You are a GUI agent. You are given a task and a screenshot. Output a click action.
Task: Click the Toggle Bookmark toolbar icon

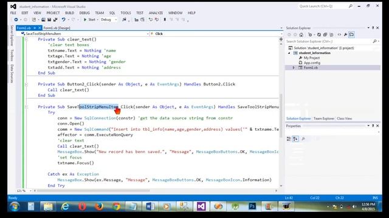point(165,19)
